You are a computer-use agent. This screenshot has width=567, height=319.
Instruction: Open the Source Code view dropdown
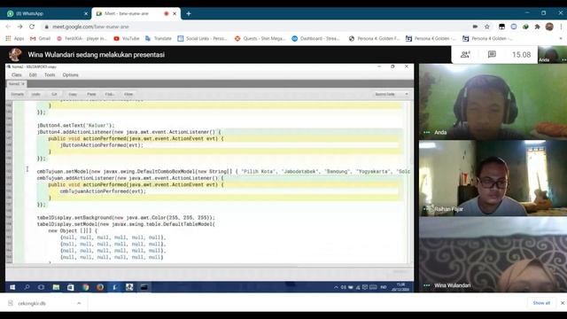pyautogui.click(x=392, y=94)
